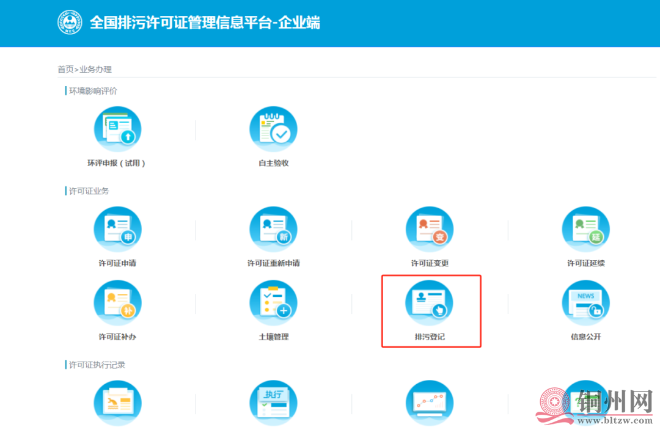Open first icon under 许可证执行记录 section

point(117,403)
